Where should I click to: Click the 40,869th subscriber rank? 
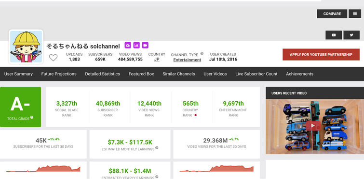[108, 103]
